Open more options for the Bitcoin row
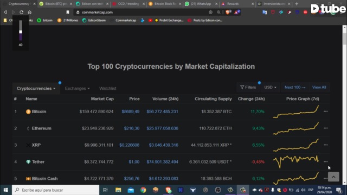Image resolution: width=347 pixels, height=195 pixels. click(x=325, y=112)
